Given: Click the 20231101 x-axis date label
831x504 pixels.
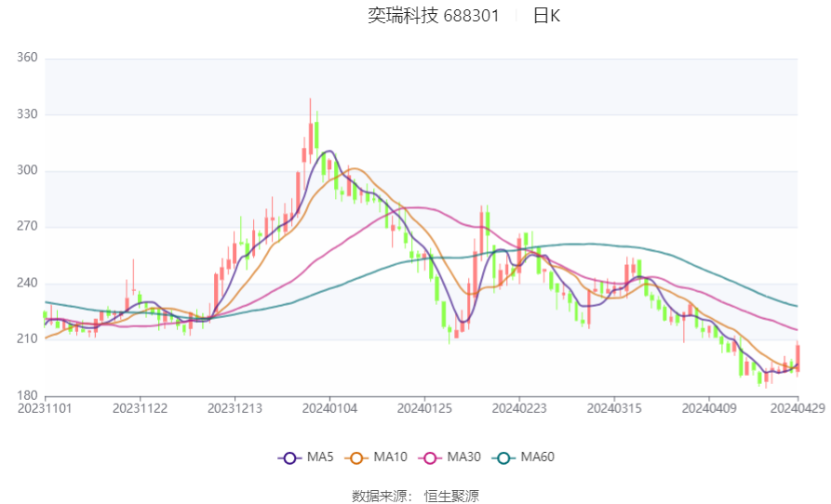Looking at the screenshot, I should point(45,409).
